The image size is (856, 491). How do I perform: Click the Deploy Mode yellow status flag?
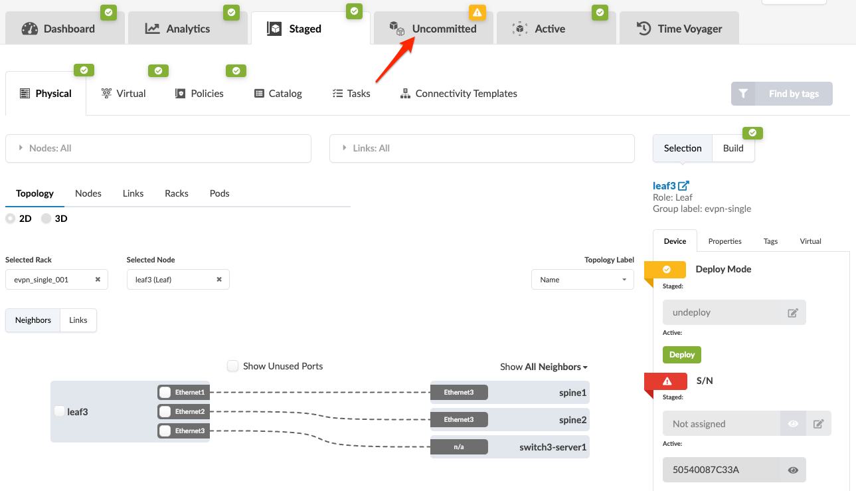coord(666,270)
